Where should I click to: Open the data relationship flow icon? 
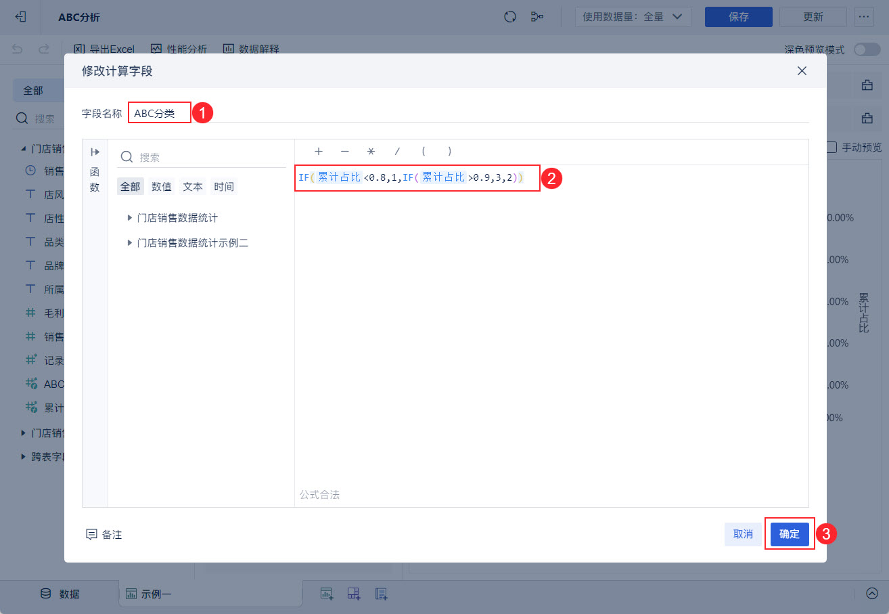[538, 17]
